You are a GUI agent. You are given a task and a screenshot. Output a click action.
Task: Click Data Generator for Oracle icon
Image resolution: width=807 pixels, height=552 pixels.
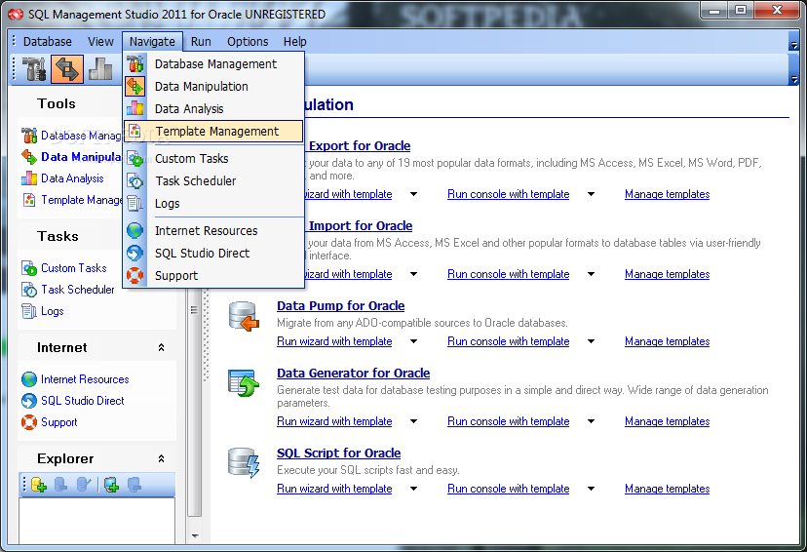(x=244, y=383)
